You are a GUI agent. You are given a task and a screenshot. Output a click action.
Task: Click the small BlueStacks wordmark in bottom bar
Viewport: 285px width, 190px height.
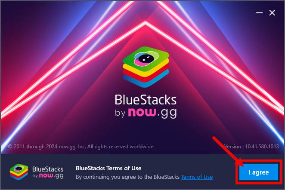click(x=48, y=169)
